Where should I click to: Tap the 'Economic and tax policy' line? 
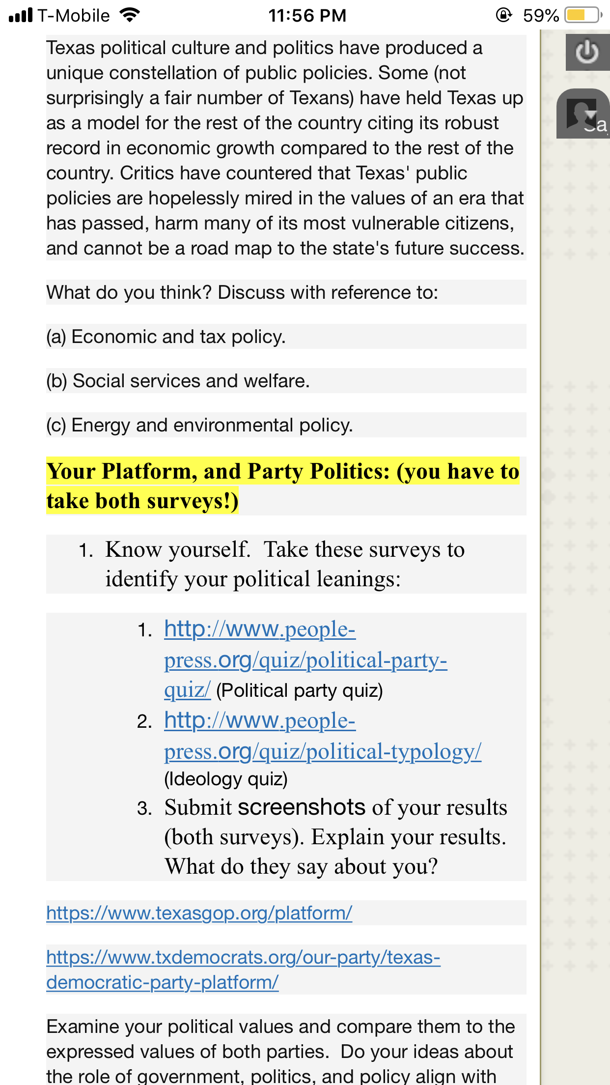(166, 337)
